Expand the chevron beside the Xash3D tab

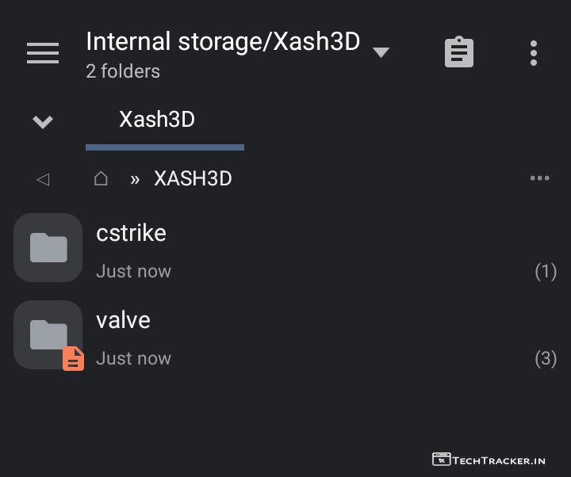pos(43,121)
